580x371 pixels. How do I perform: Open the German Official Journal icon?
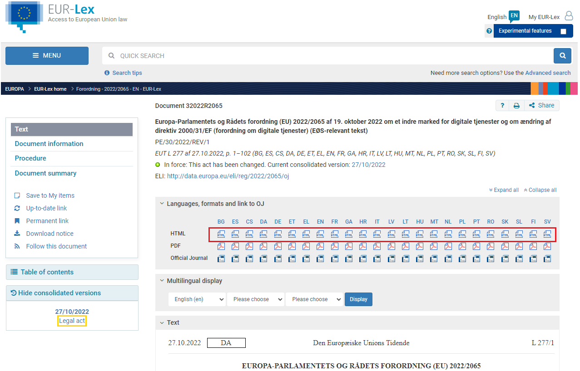pos(278,259)
